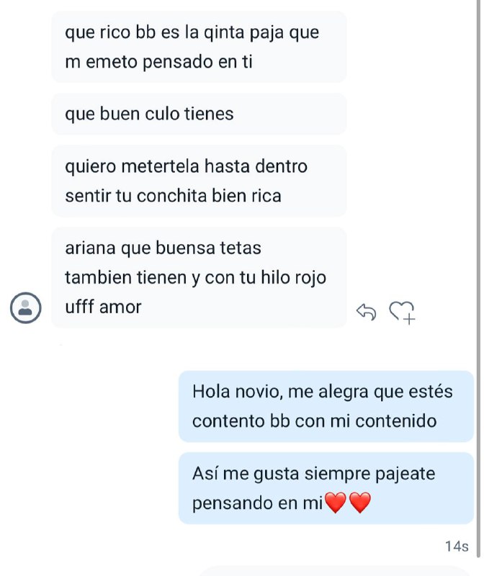The height and width of the screenshot is (576, 484).
Task: Tap the second incoming message bubble
Action: point(198,114)
